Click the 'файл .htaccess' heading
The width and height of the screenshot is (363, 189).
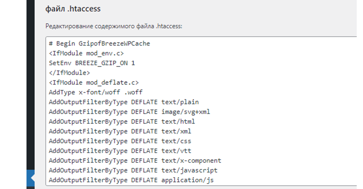(x=73, y=9)
